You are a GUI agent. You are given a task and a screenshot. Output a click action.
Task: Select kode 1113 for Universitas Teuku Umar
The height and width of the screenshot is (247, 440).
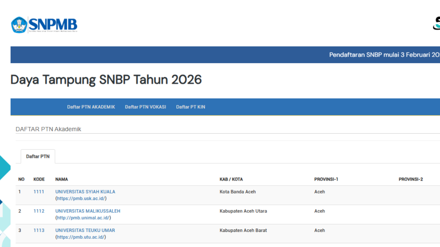coord(38,230)
